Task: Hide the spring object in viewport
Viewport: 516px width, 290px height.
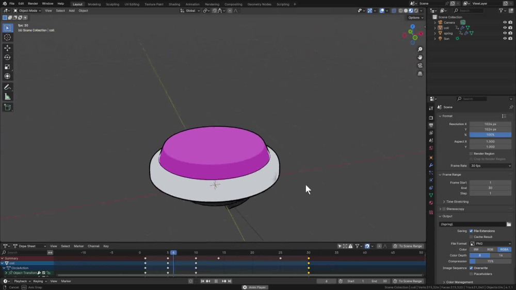Action: click(x=505, y=33)
